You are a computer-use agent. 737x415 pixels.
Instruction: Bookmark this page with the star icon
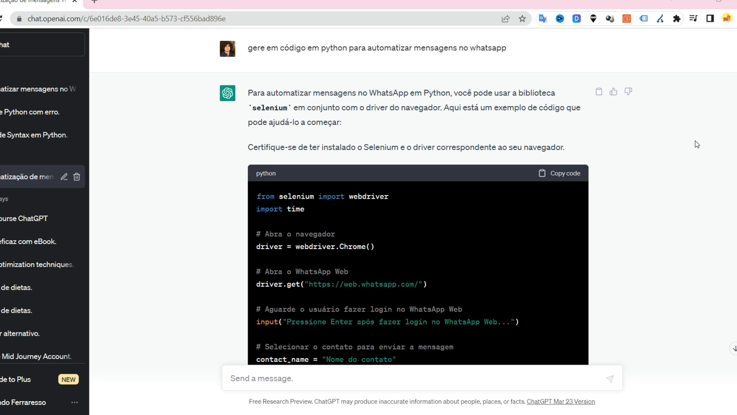[x=522, y=19]
